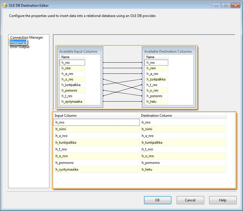Open the Error Output page

pyautogui.click(x=20, y=47)
